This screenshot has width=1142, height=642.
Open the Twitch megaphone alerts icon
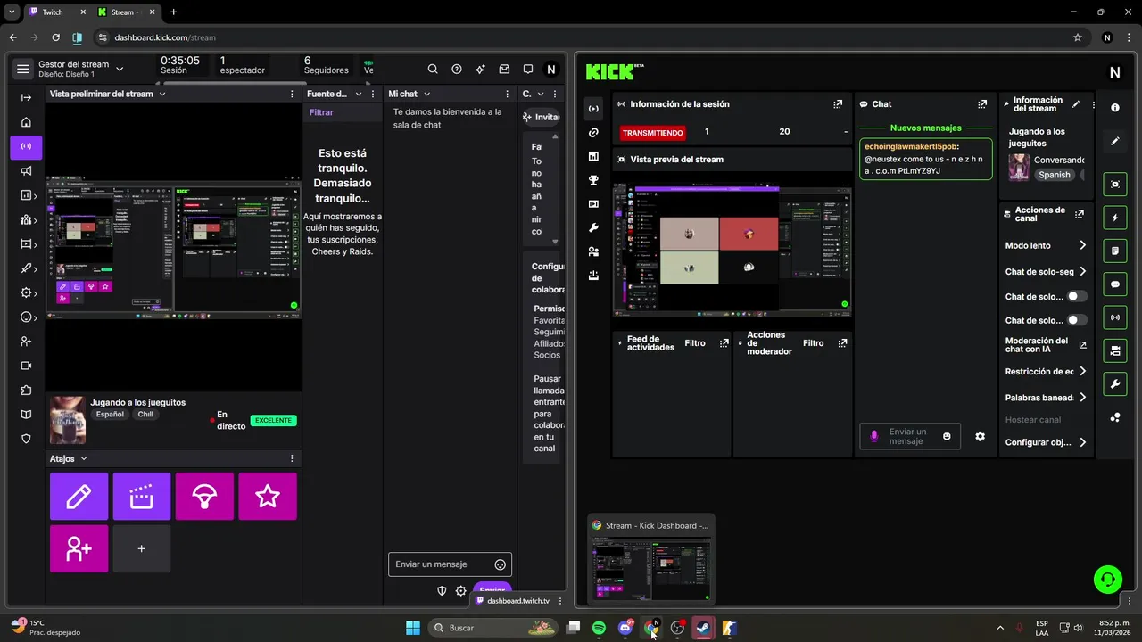26,171
